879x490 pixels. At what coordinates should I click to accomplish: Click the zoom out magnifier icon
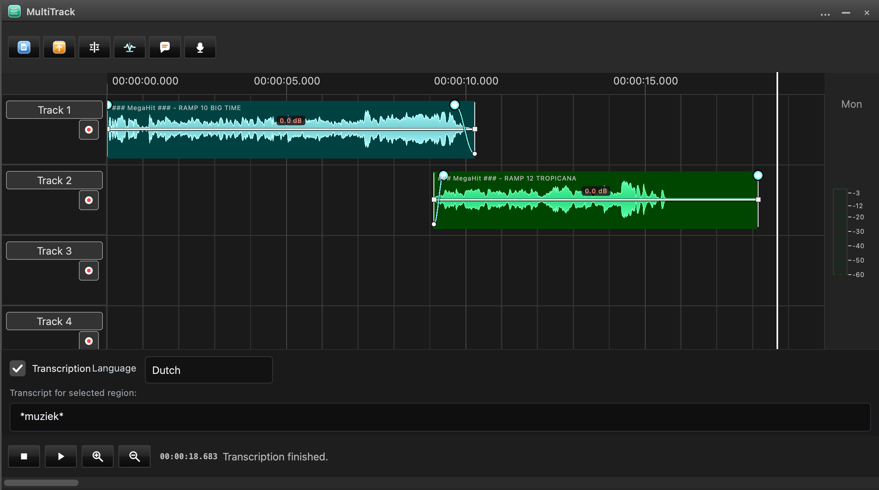point(134,456)
